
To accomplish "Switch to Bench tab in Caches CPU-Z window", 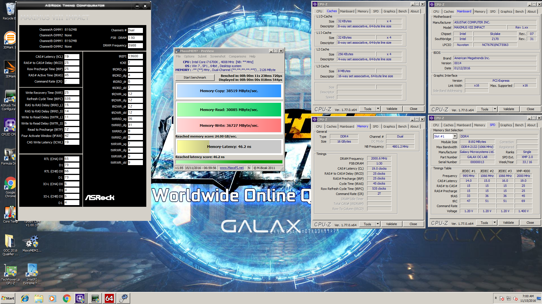I will point(402,11).
